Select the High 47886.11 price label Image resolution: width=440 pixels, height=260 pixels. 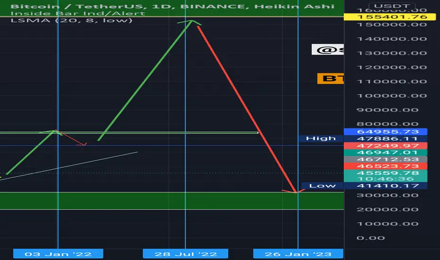click(386, 139)
